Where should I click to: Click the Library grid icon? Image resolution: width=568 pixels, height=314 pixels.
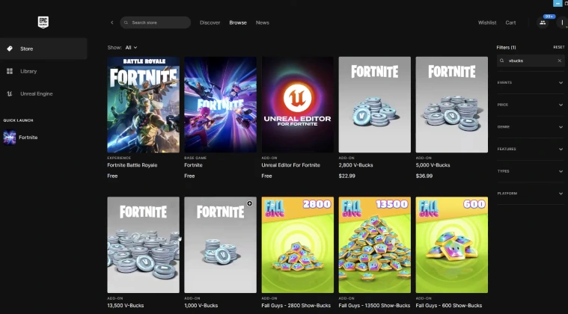pos(10,71)
